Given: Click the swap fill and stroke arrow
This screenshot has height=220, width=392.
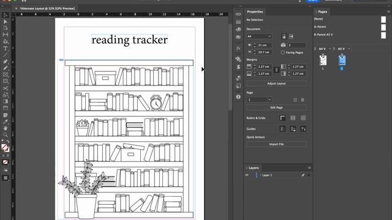Looking at the screenshot, I should coord(8,141).
